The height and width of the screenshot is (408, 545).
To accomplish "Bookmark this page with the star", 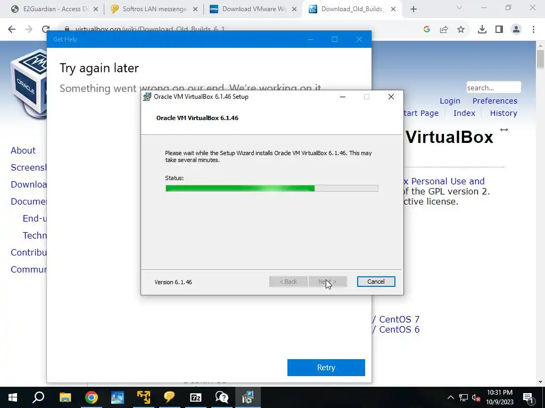I will click(x=461, y=30).
